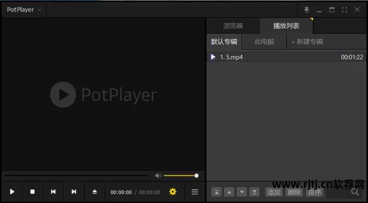Search the playlist with the magnifier icon
Screen dimensions: 368x203
[355, 192]
